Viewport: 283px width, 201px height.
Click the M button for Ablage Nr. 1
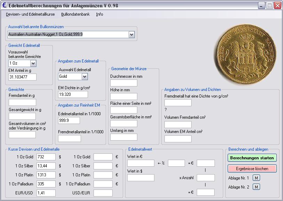[x=256, y=178]
